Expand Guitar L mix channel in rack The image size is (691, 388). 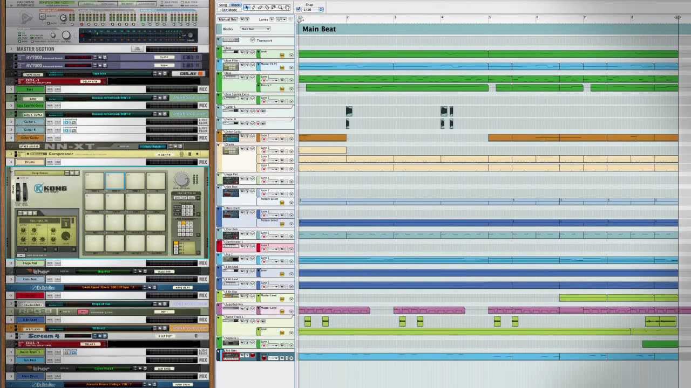coord(11,122)
